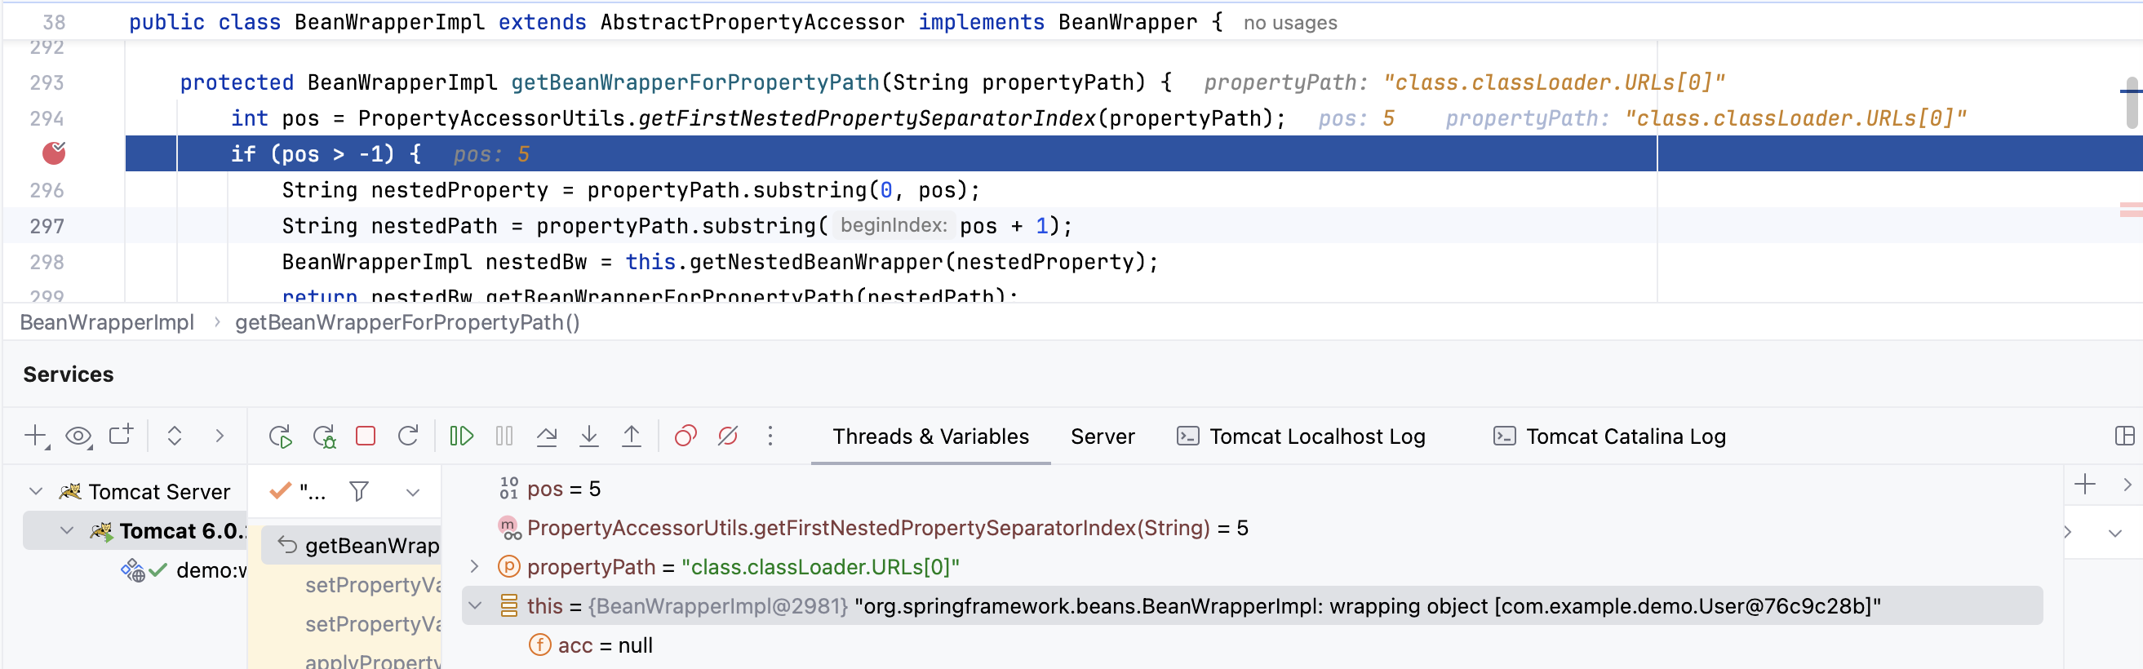Image resolution: width=2143 pixels, height=669 pixels.
Task: Collapse the Tomcat Server tree node
Action: [x=36, y=492]
